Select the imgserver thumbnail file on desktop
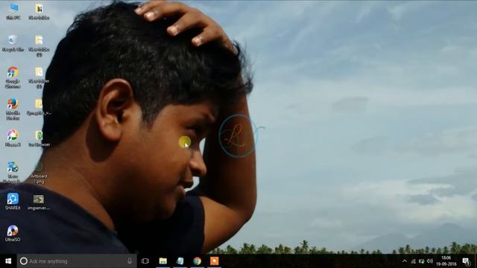Screen dimensions: 477x268 (x=39, y=202)
